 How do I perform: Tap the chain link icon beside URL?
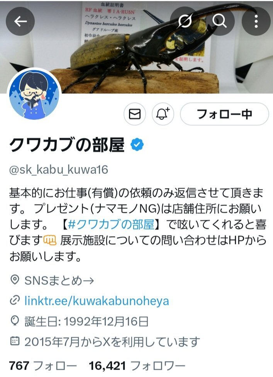(15, 301)
